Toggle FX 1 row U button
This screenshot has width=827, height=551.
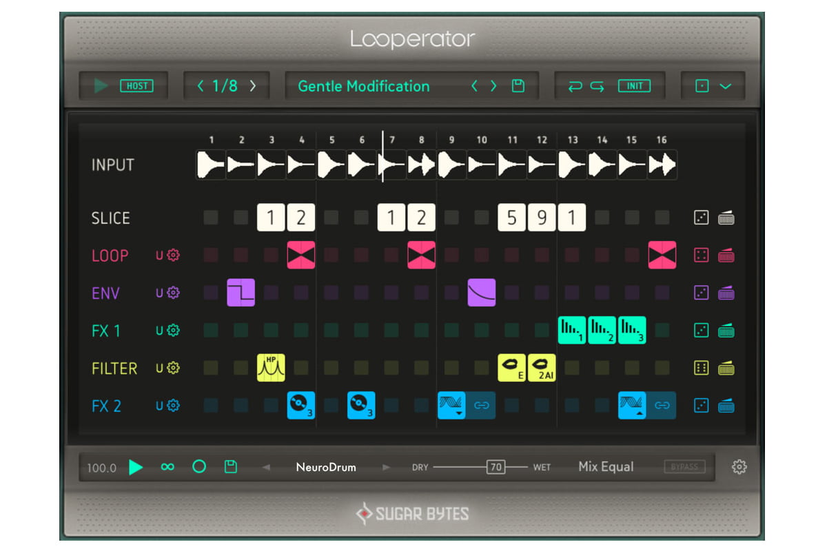159,331
